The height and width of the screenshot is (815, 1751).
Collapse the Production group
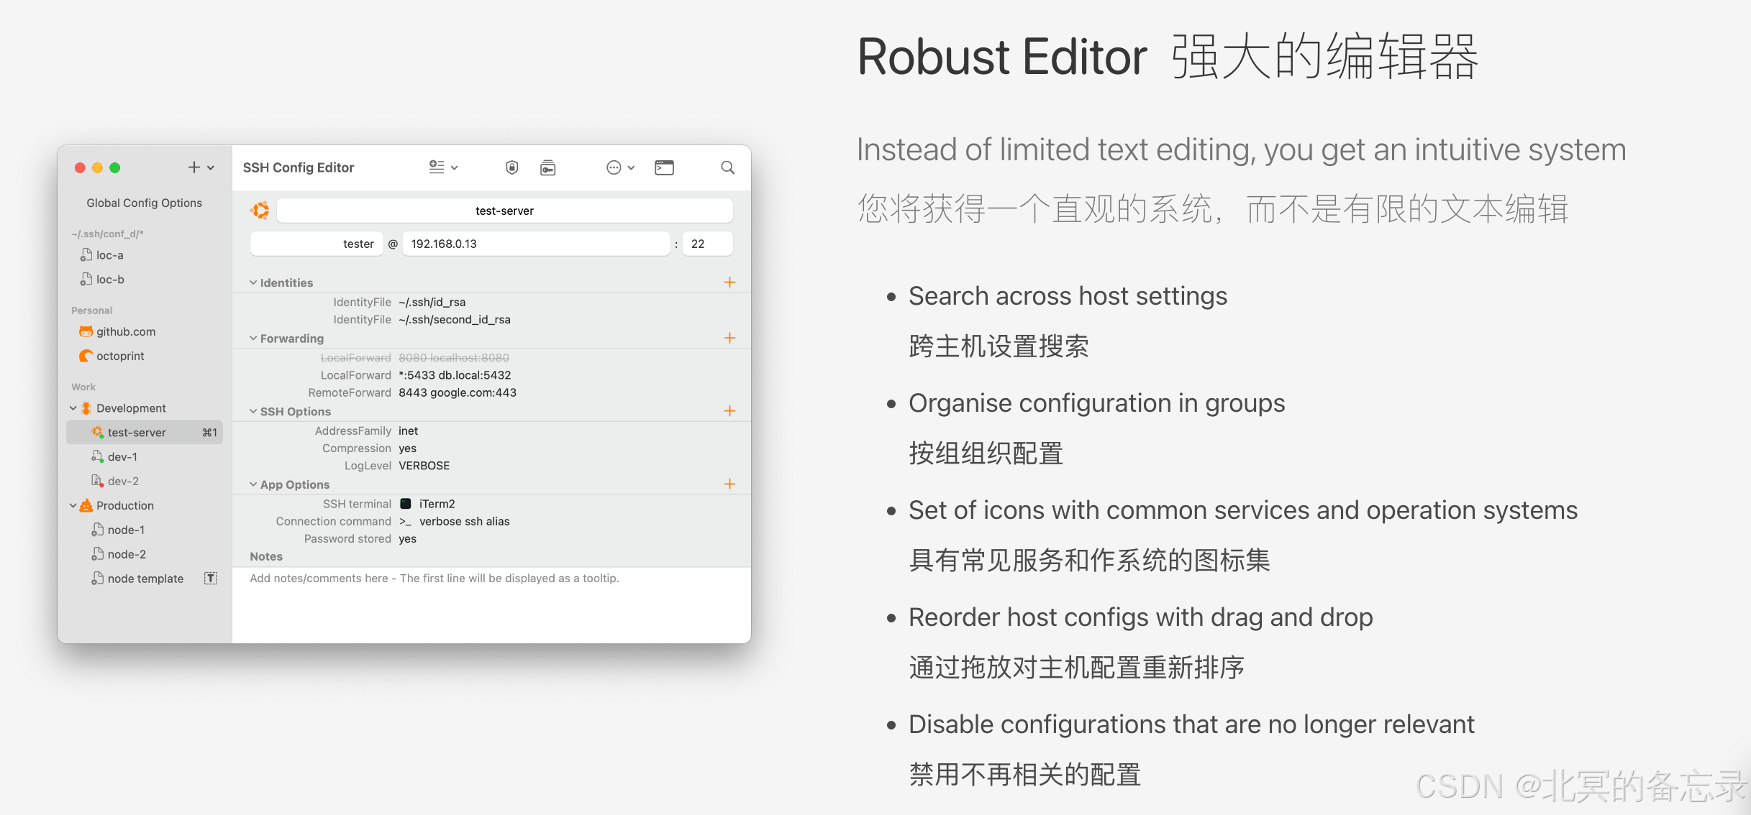click(x=73, y=506)
